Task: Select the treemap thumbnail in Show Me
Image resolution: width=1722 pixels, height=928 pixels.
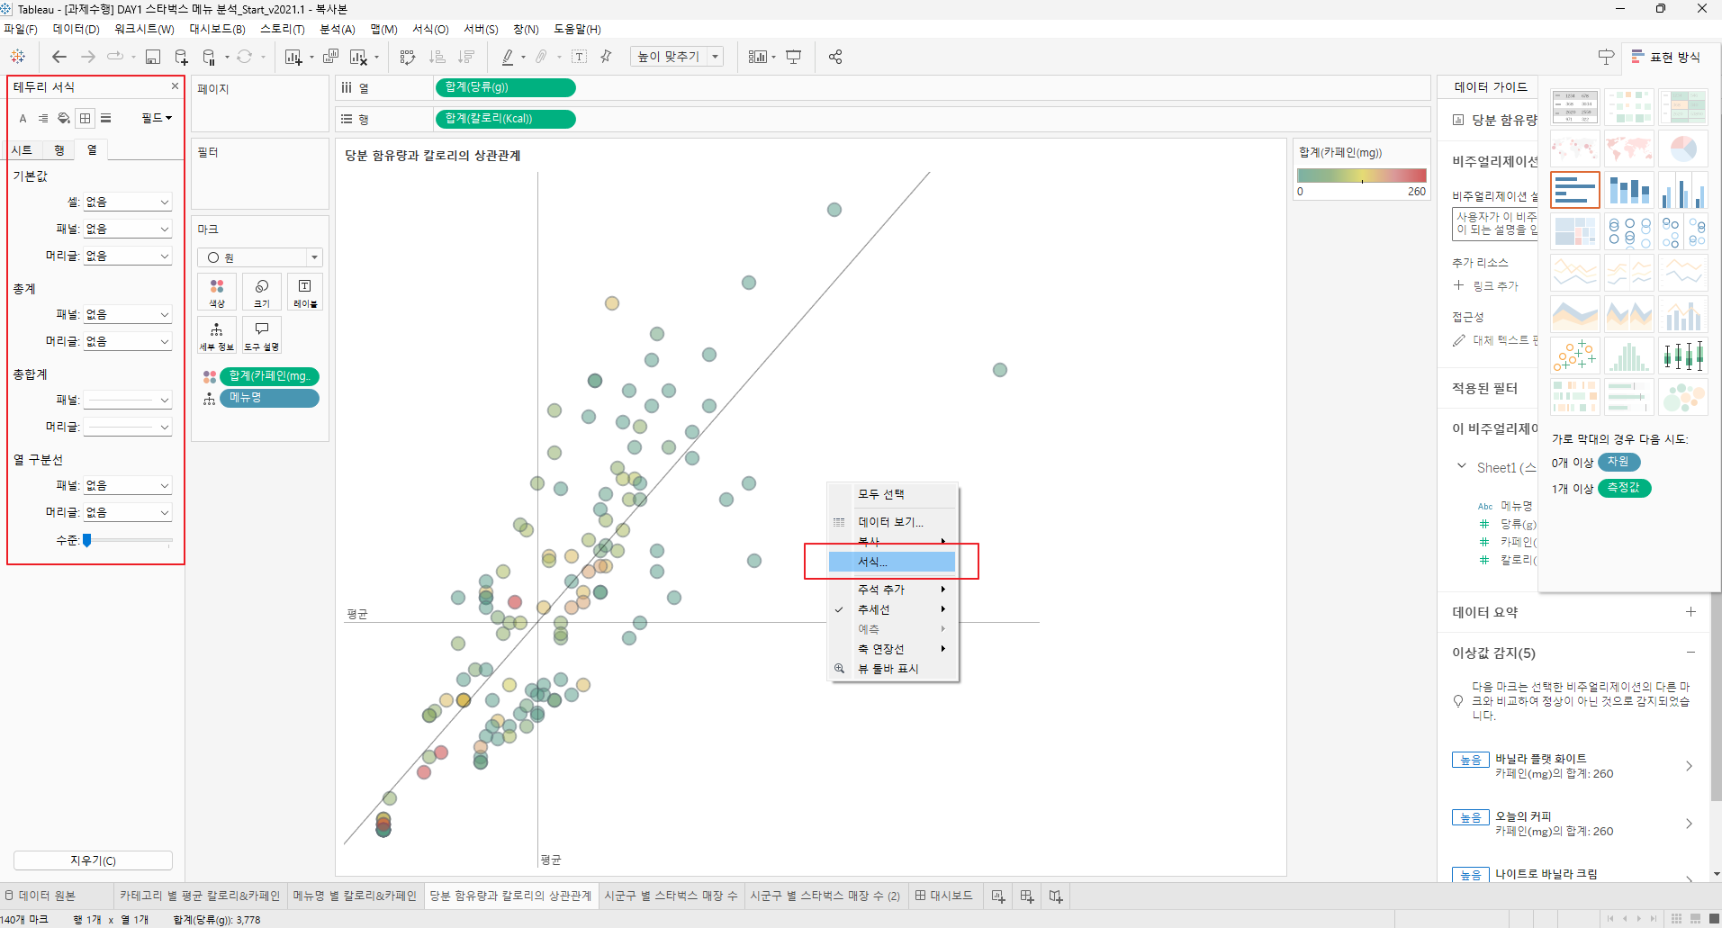Action: (x=1574, y=231)
